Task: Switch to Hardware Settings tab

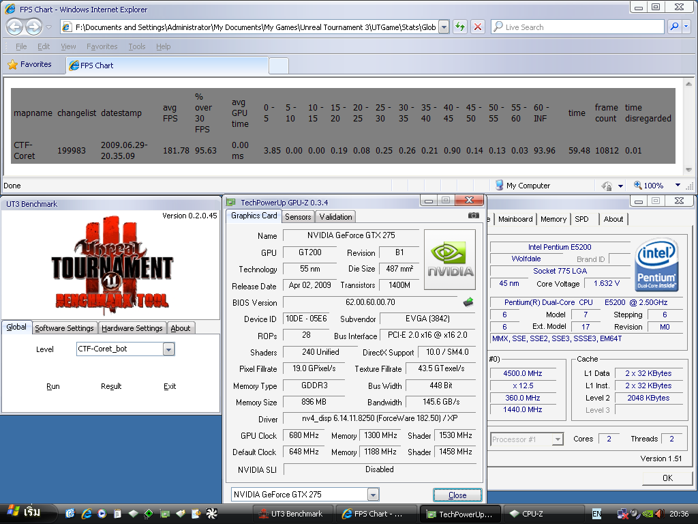Action: coord(132,328)
